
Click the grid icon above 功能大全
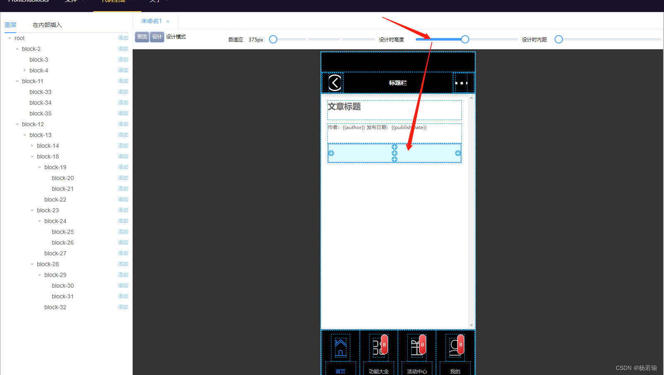378,348
